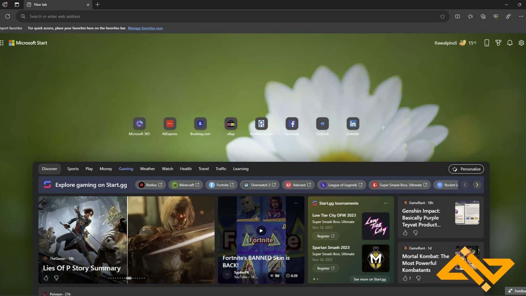Open the Collections panel

click(483, 16)
